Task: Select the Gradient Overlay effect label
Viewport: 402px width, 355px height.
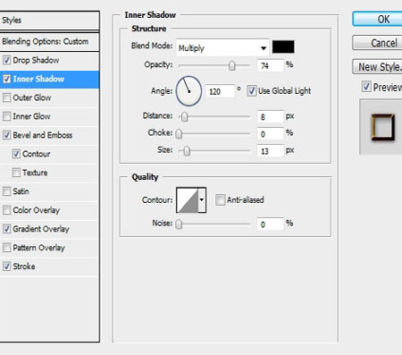Action: coord(41,229)
